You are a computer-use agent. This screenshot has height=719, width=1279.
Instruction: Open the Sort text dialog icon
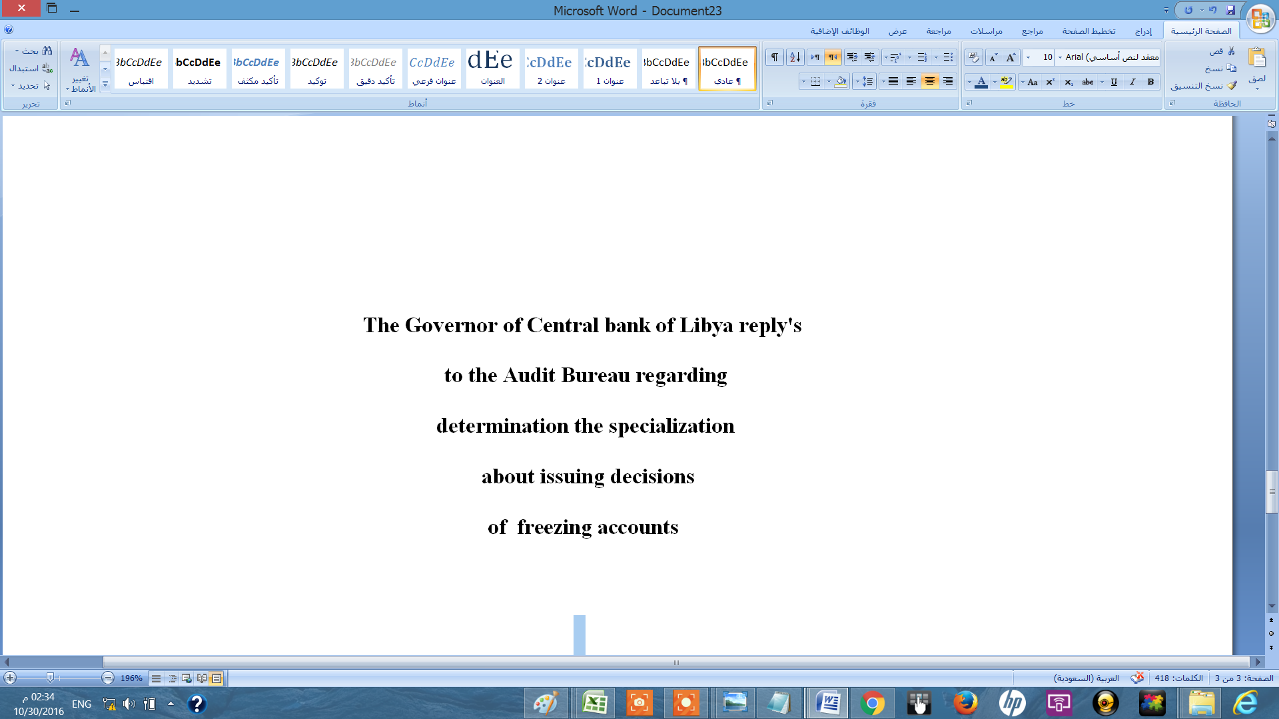pos(795,57)
